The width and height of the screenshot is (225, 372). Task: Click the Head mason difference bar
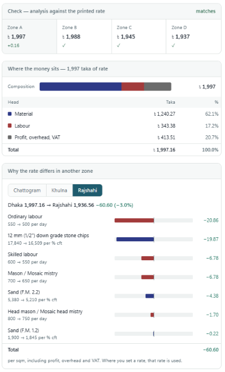152,315
